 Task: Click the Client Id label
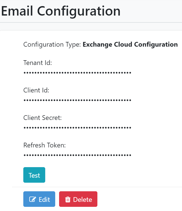36,90
